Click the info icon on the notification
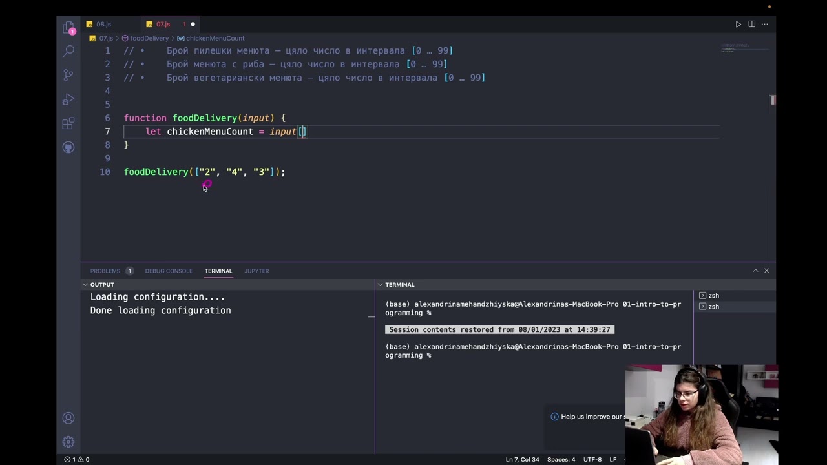Screen dimensions: 827x465 click(554, 417)
